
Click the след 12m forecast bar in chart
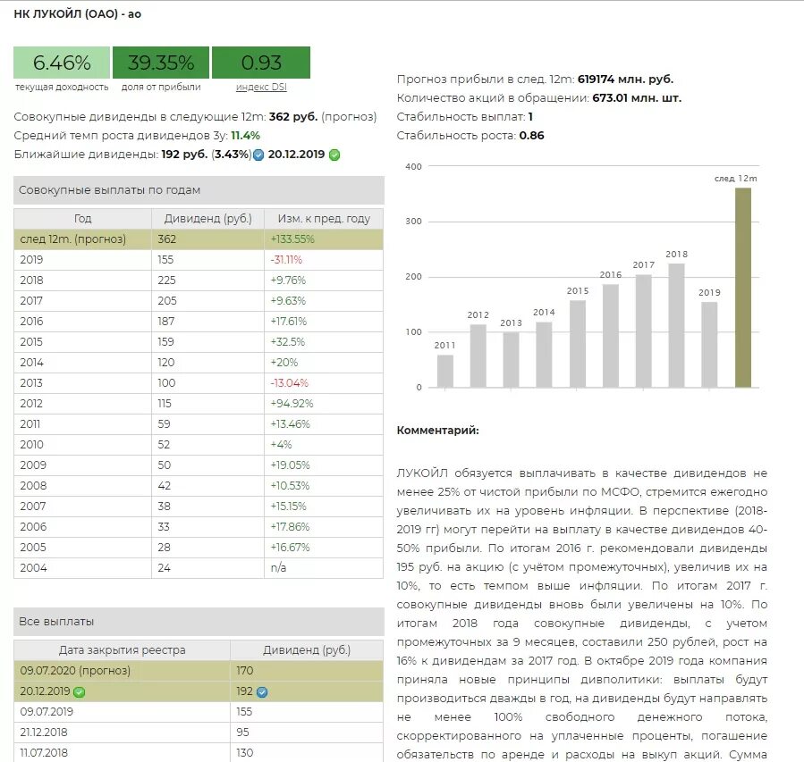coord(743,288)
